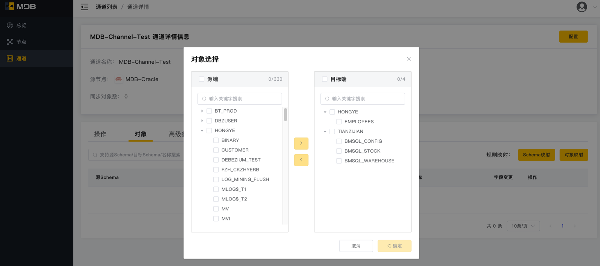Click the 取消 cancel button
The width and height of the screenshot is (600, 266).
[x=356, y=246]
